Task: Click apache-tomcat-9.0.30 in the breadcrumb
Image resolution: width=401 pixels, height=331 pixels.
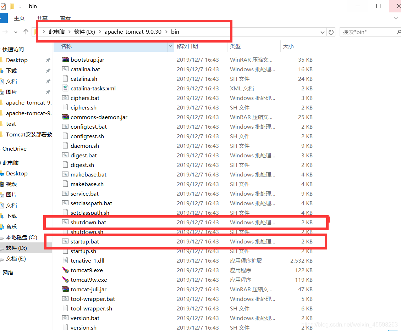Action: point(133,32)
